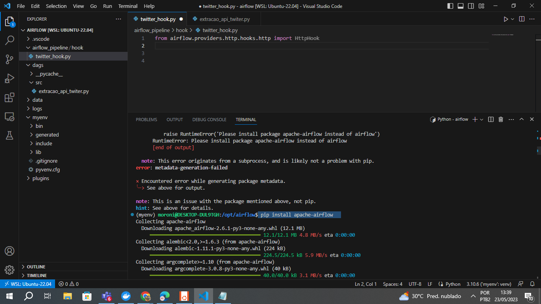Toggle primary side bar layout icon
This screenshot has width=541, height=304.
450,6
